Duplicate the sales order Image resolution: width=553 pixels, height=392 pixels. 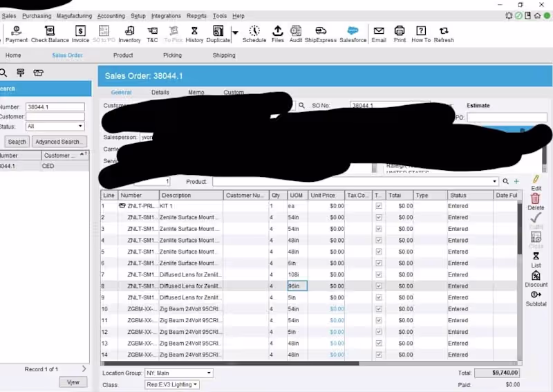click(x=218, y=35)
